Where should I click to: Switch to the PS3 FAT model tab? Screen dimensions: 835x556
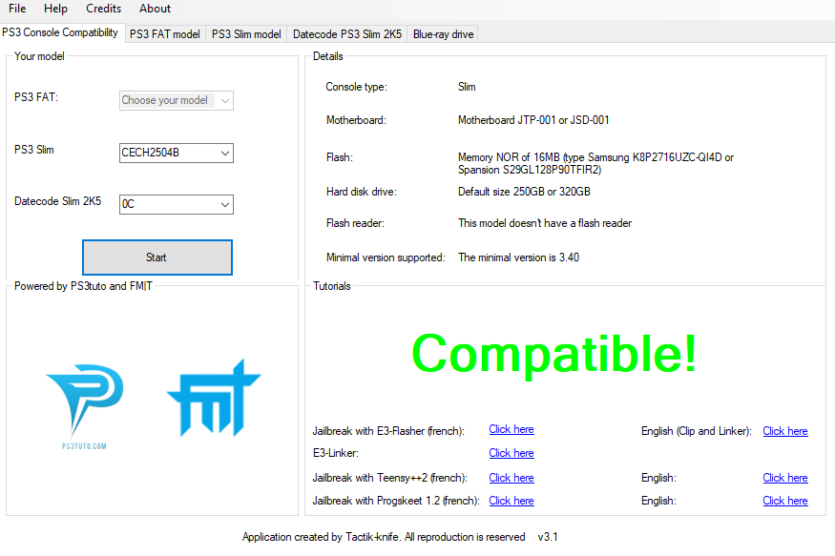click(165, 34)
